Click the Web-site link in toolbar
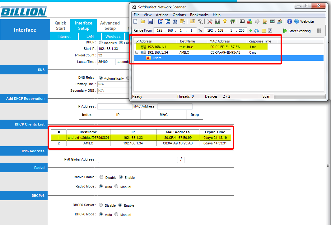 [304, 21]
